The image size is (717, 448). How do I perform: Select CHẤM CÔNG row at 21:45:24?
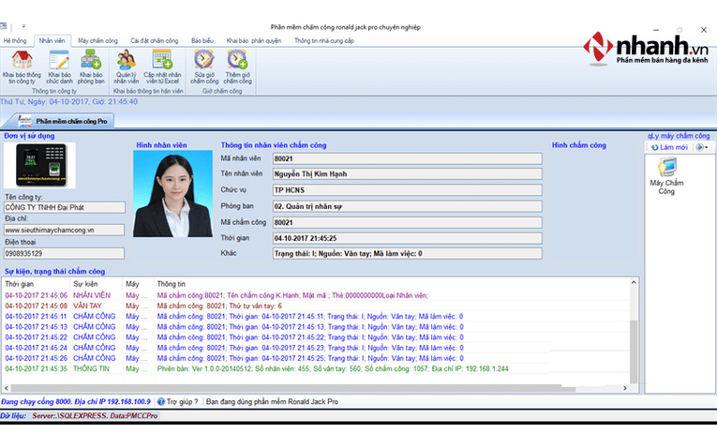[316, 348]
